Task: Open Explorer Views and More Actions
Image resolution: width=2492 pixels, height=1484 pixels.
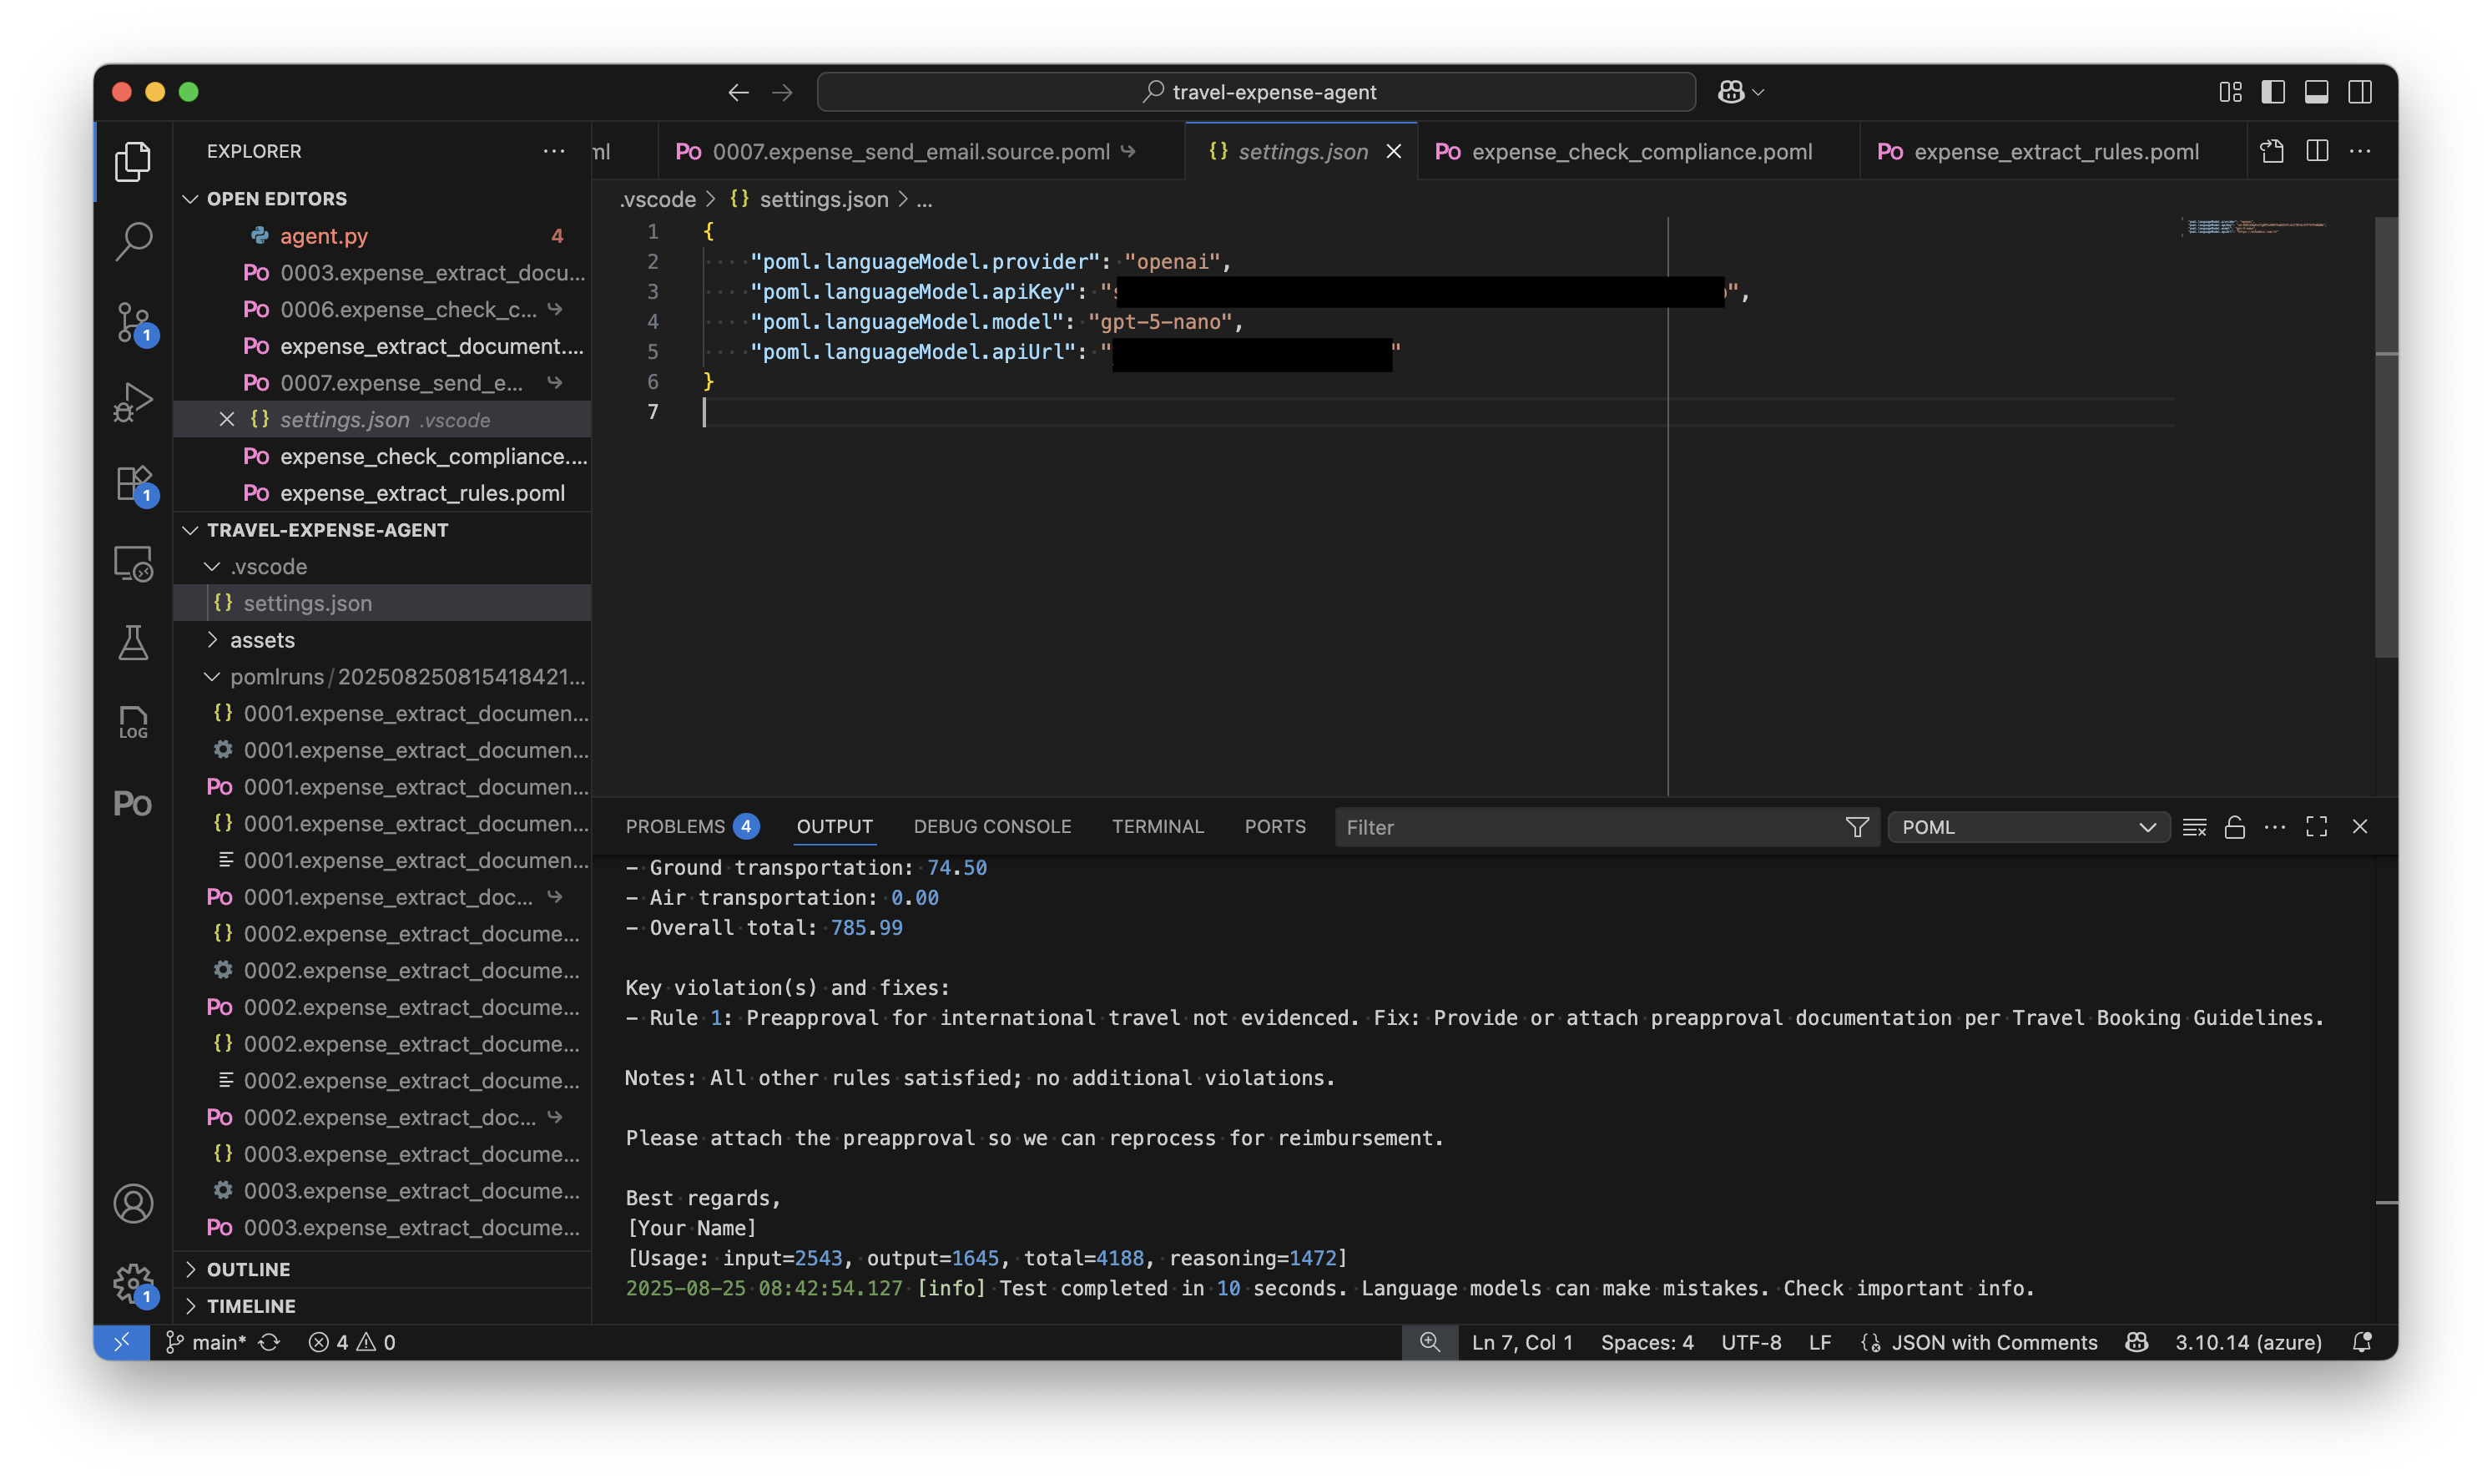Action: coord(554,151)
